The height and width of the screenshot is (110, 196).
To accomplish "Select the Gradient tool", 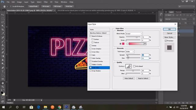I will point(3,56).
